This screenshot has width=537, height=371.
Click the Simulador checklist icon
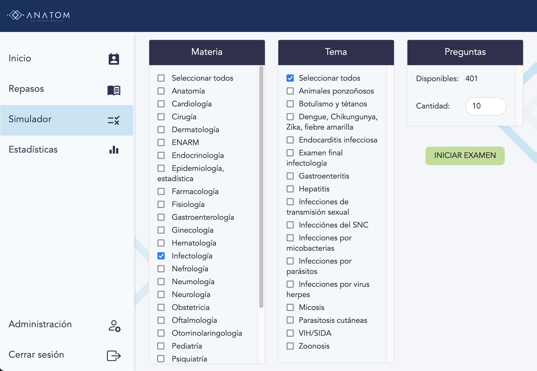coord(114,120)
